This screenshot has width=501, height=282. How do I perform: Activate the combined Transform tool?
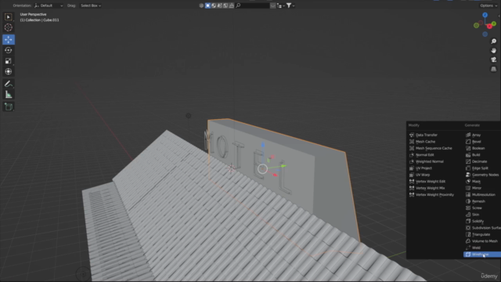point(9,71)
